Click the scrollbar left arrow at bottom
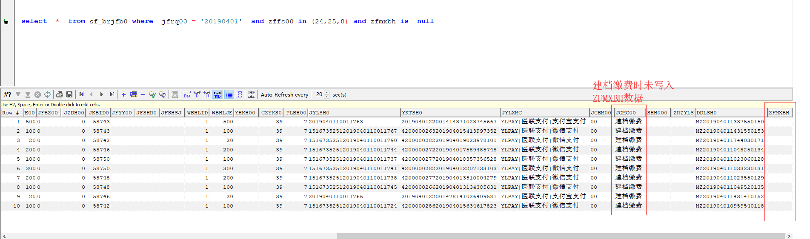 coord(4,236)
